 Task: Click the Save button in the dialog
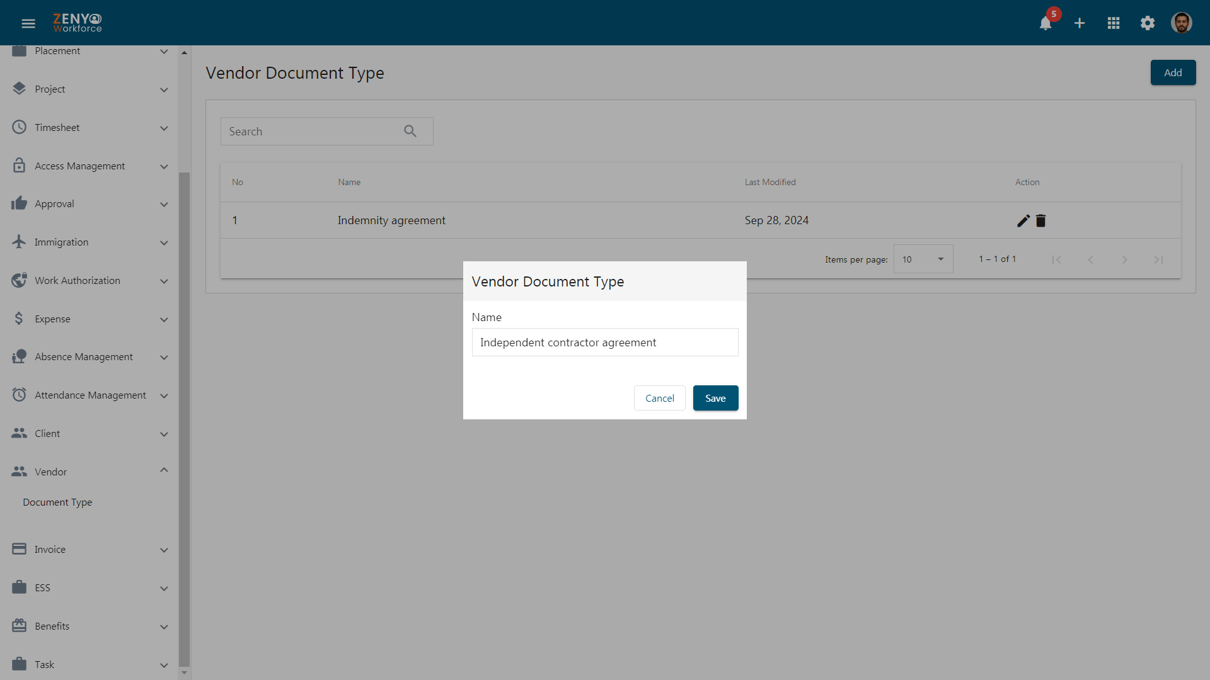(715, 398)
